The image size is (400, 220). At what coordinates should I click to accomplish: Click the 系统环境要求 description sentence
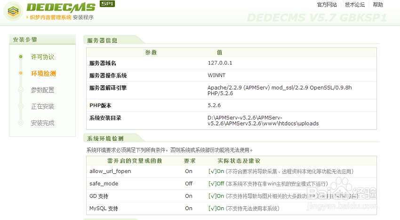169,150
